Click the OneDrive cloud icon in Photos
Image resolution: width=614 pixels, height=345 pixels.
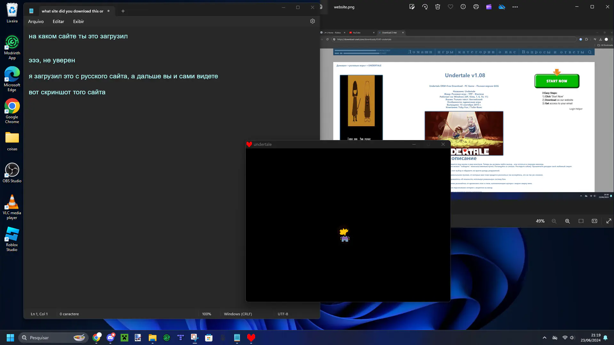coord(502,7)
